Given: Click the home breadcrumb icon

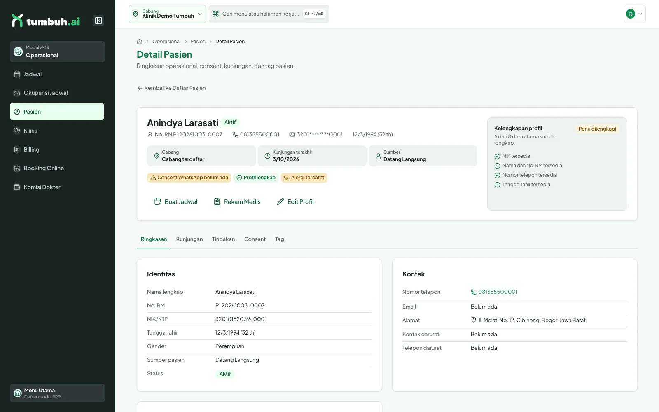Looking at the screenshot, I should [x=140, y=42].
